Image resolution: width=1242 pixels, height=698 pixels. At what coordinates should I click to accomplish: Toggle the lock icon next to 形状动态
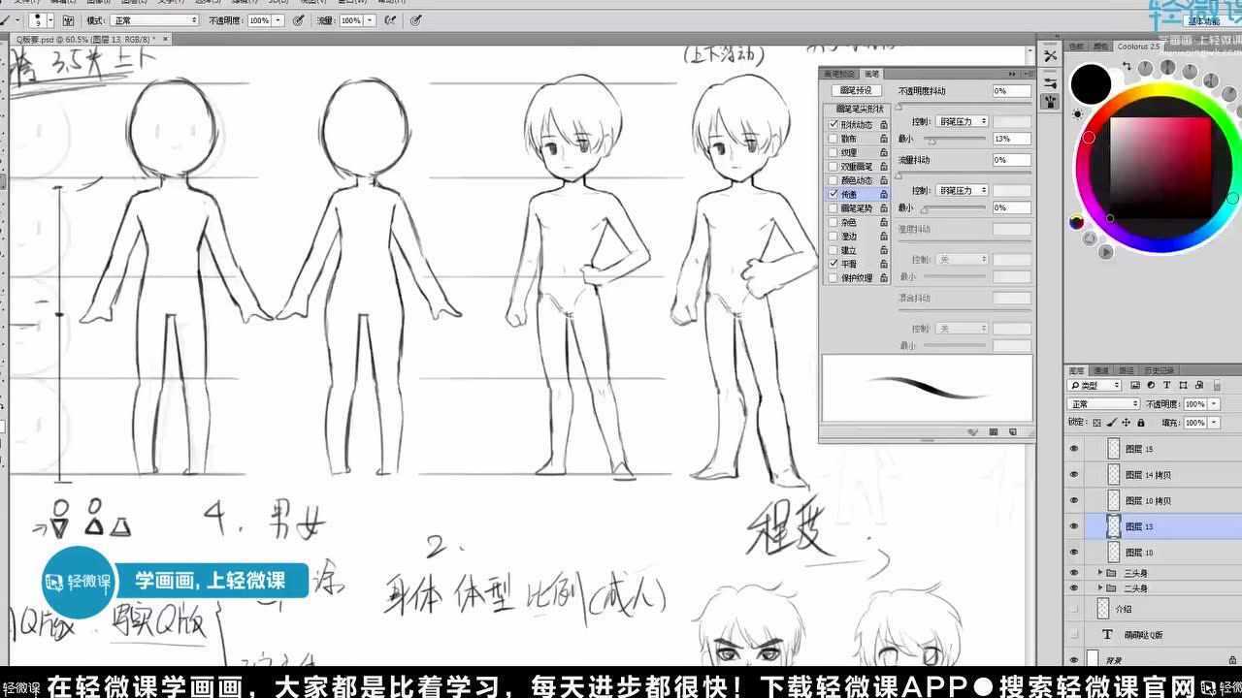(x=884, y=125)
